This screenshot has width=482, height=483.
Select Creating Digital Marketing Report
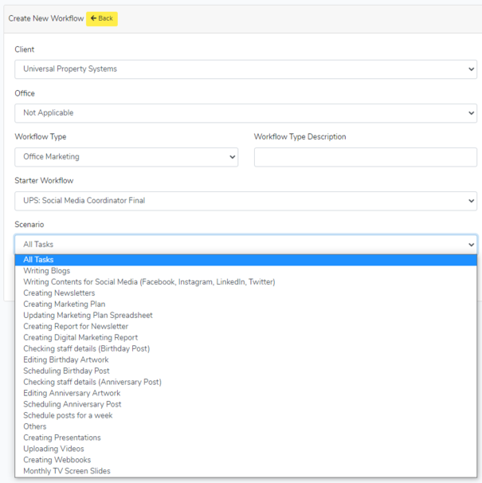click(80, 338)
